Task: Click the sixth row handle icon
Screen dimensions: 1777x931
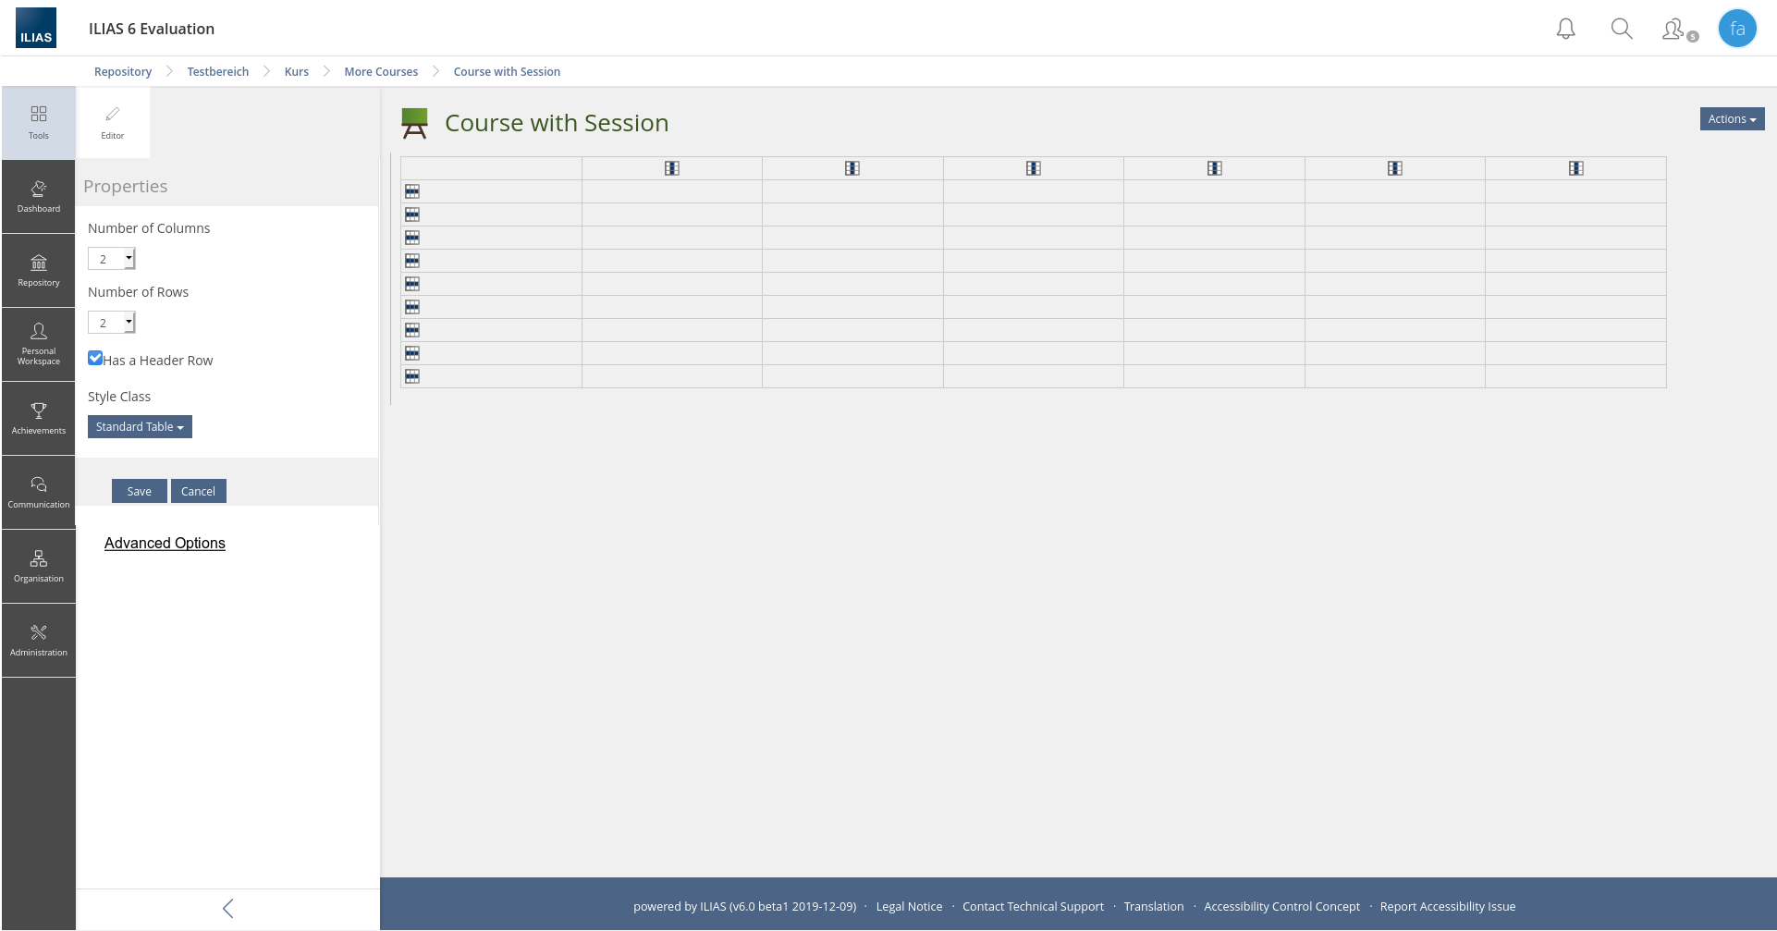Action: pos(412,307)
